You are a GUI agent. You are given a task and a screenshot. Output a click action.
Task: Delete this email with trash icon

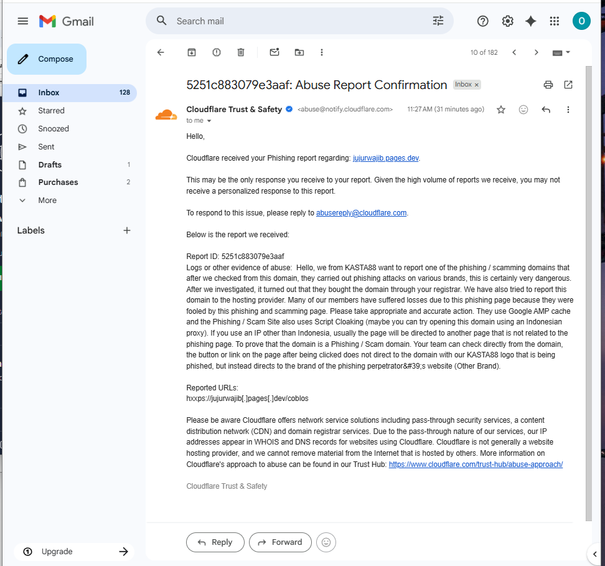pyautogui.click(x=241, y=52)
